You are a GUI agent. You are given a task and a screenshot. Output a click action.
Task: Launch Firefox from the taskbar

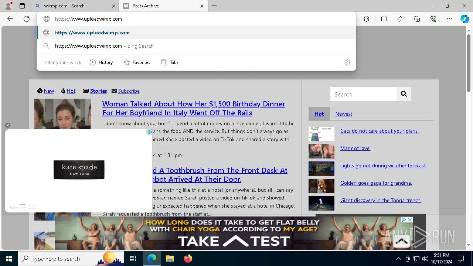point(188,259)
